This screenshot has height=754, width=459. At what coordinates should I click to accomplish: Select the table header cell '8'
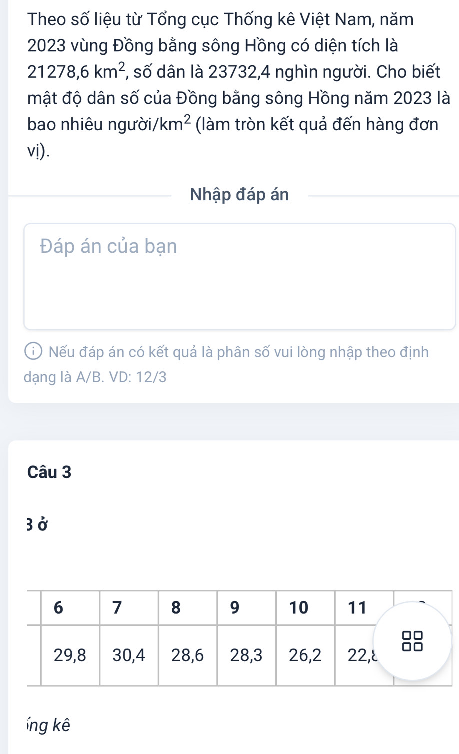(x=175, y=608)
